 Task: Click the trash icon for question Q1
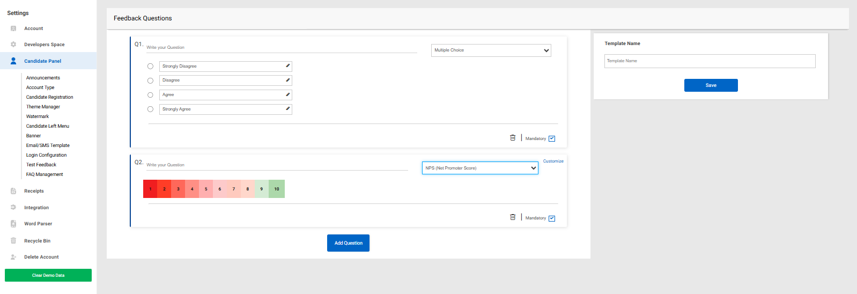[513, 138]
